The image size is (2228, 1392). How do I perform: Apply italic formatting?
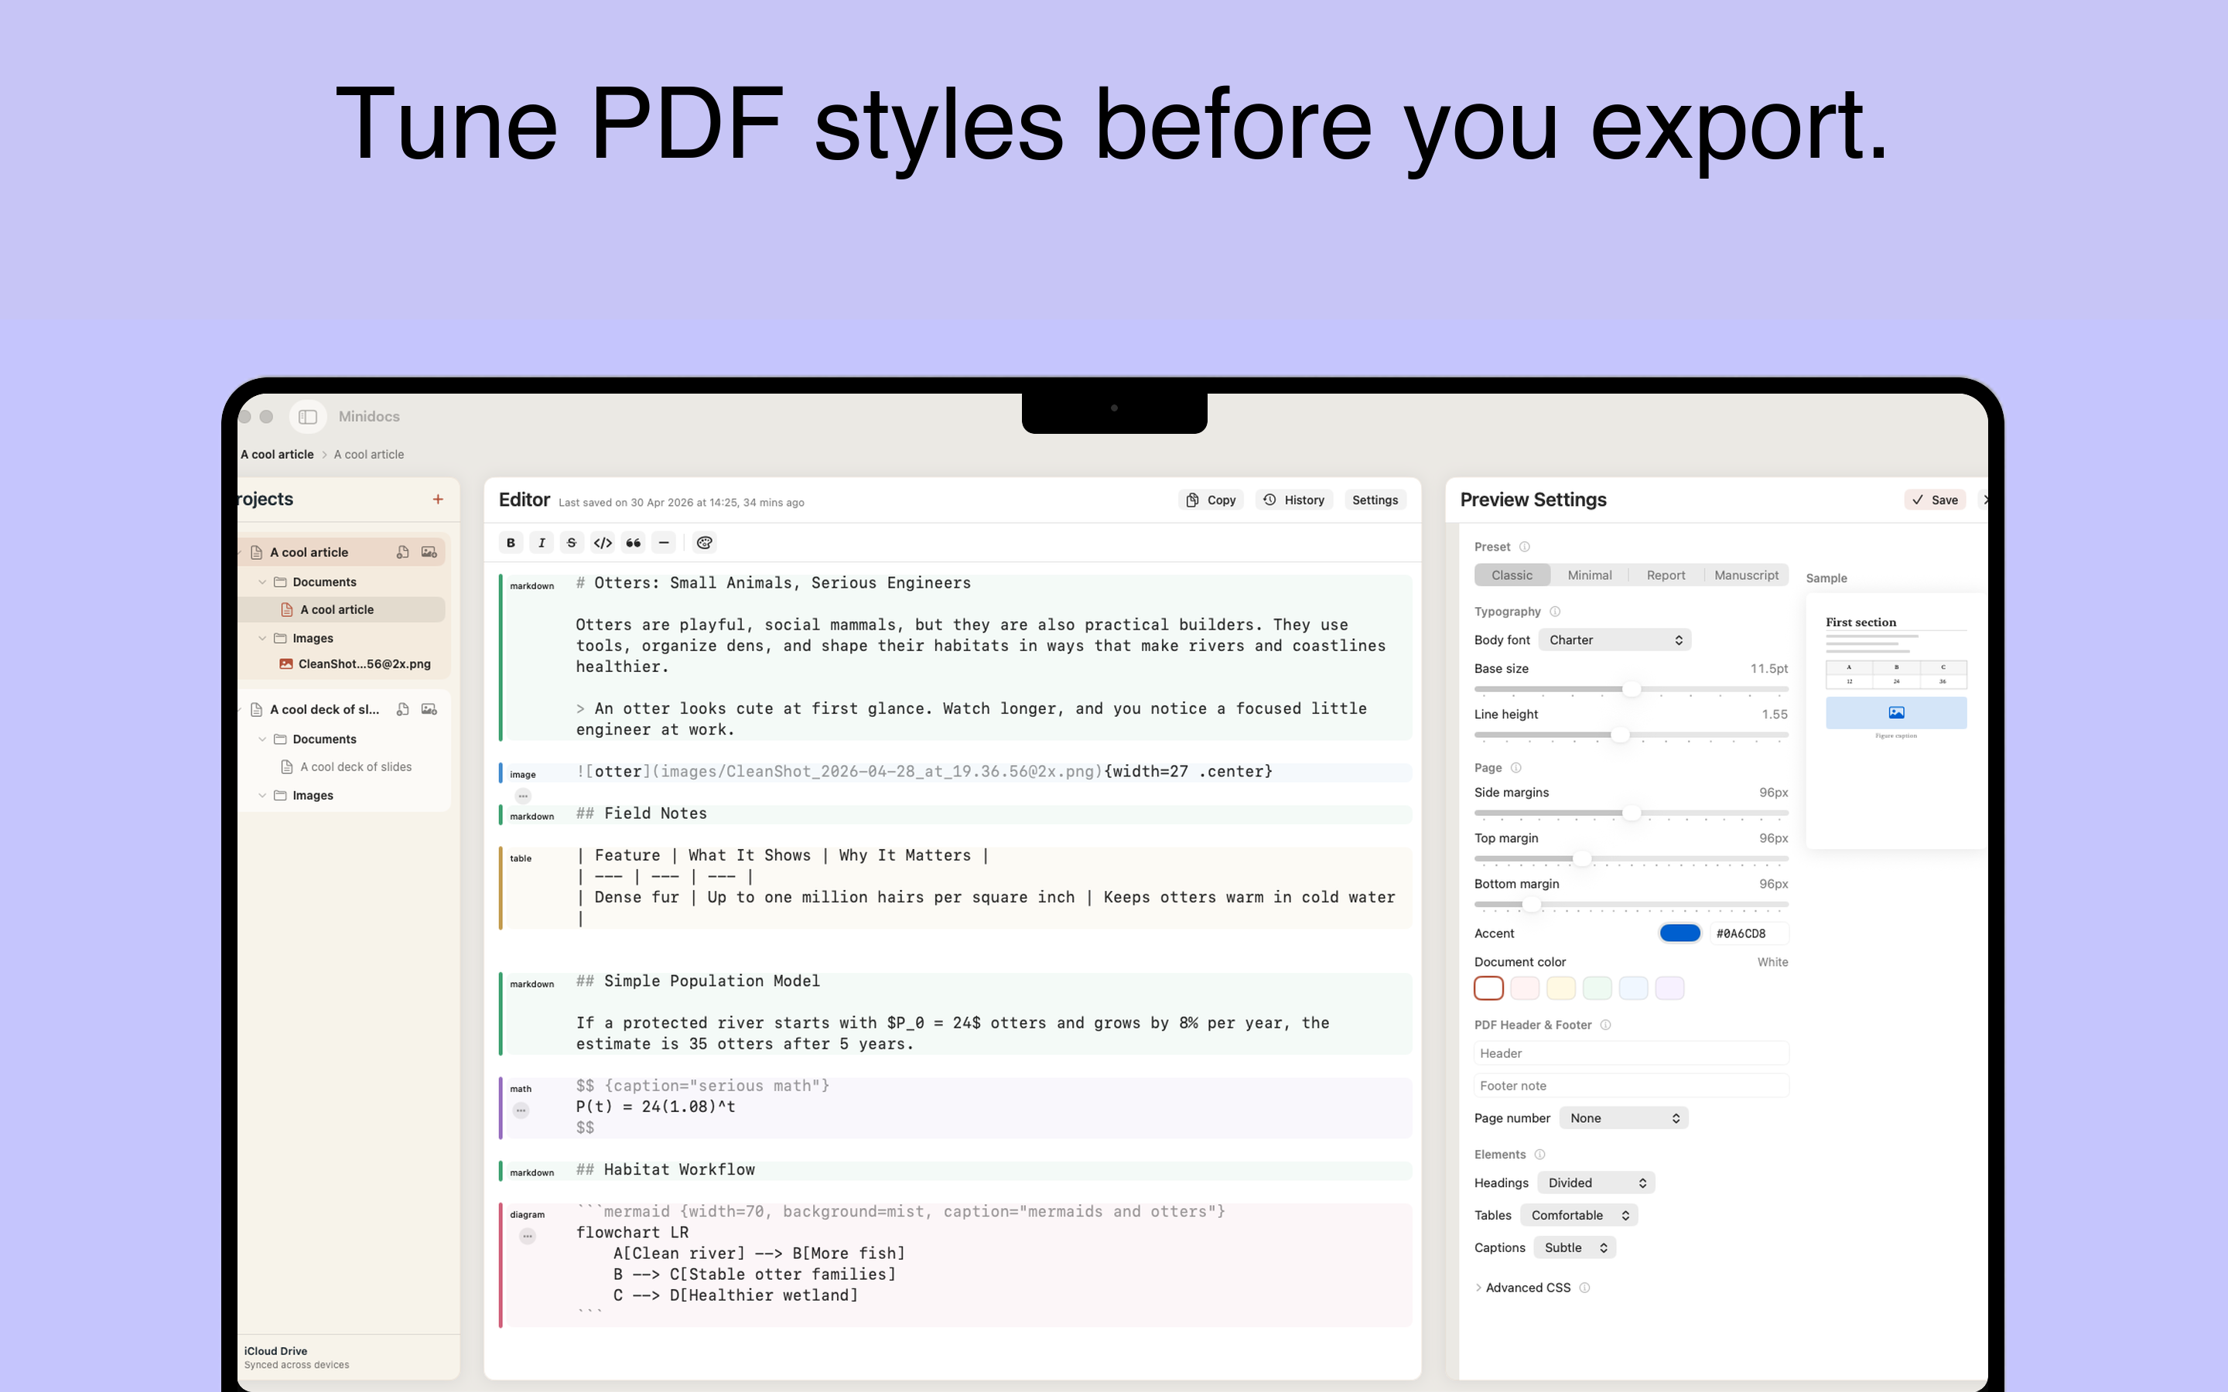(x=542, y=542)
